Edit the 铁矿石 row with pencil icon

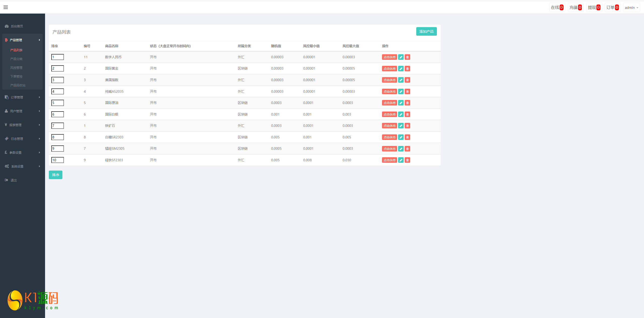(x=401, y=126)
